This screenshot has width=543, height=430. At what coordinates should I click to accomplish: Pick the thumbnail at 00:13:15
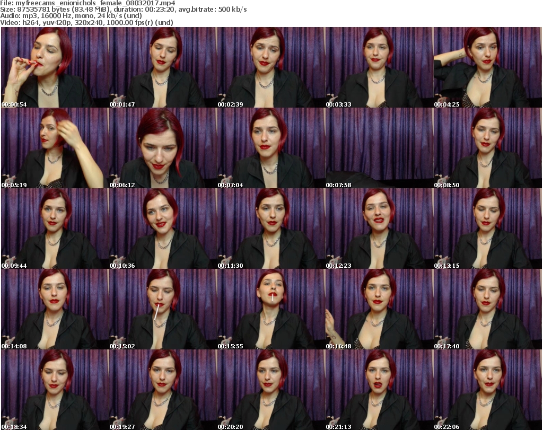coord(488,229)
